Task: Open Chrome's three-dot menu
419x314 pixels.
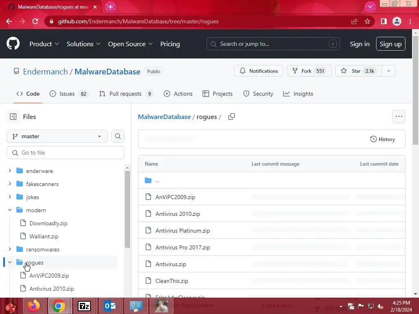Action: tap(410, 21)
